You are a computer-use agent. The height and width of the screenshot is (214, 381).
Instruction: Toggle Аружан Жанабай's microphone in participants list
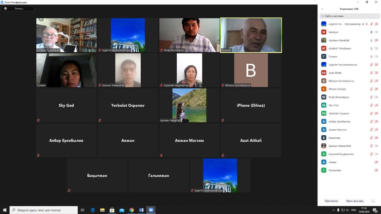371,40
